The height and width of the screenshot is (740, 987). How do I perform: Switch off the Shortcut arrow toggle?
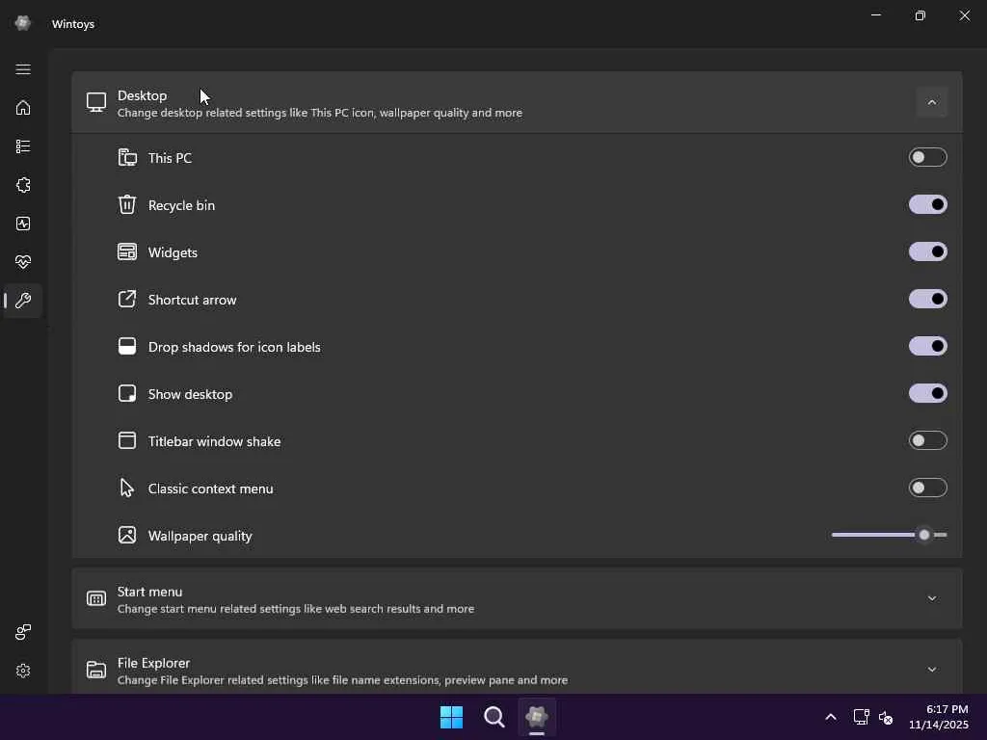[928, 299]
